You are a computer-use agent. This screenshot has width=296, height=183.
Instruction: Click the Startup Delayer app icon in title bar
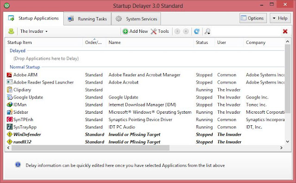7,6
